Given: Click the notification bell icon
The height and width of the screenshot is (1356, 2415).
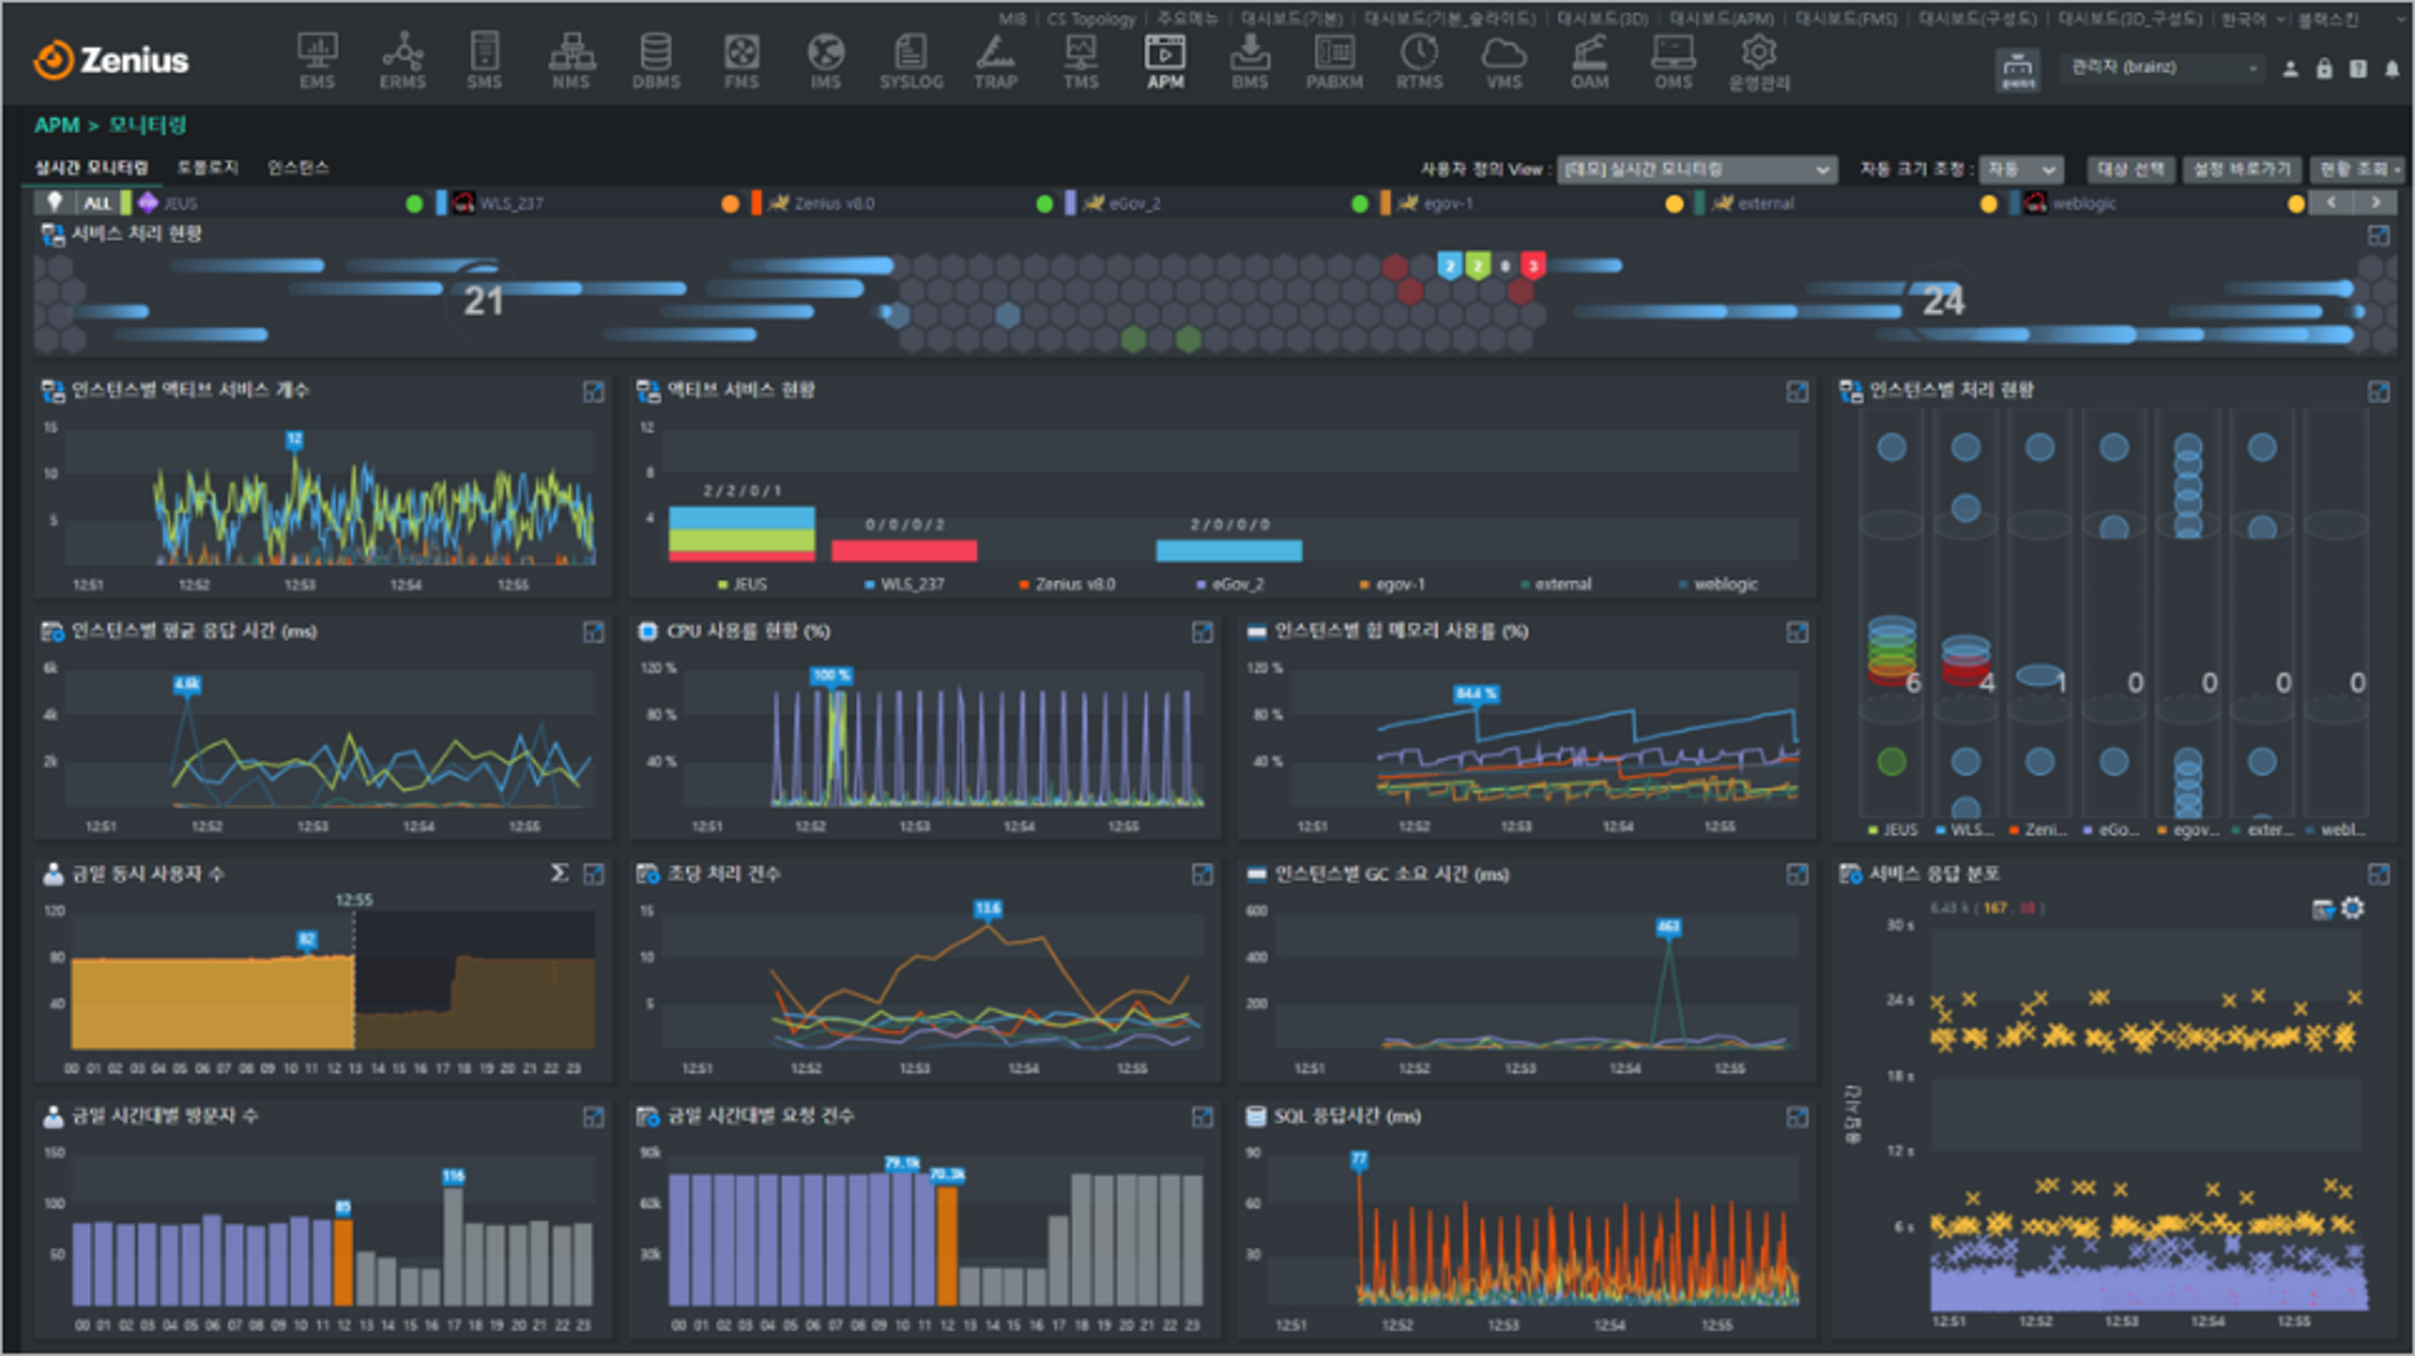Looking at the screenshot, I should pos(2392,68).
